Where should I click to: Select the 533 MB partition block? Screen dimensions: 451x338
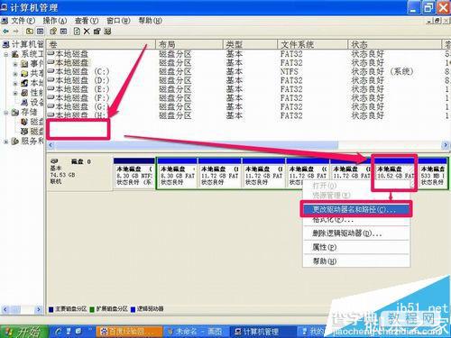click(x=433, y=173)
